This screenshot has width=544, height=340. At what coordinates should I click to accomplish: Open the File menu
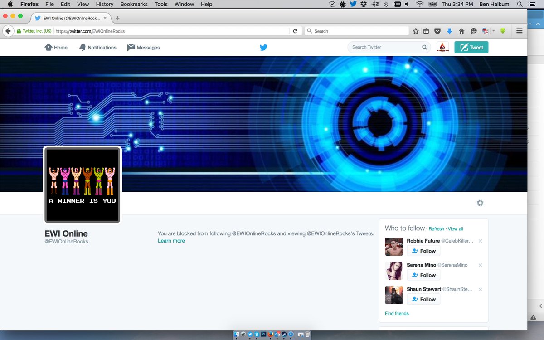click(49, 4)
